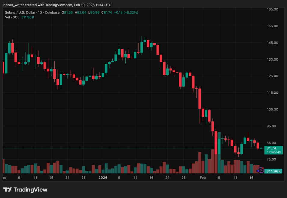Click the purple sparkle star icon near the volume bars

pos(258,171)
